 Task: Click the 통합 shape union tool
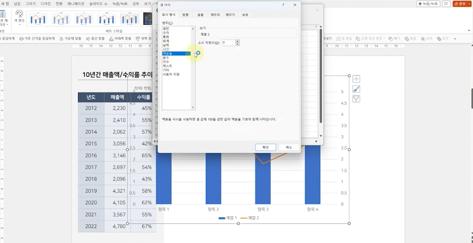click(x=410, y=38)
